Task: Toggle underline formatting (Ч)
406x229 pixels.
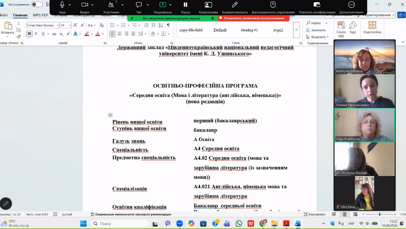Action: [x=43, y=34]
